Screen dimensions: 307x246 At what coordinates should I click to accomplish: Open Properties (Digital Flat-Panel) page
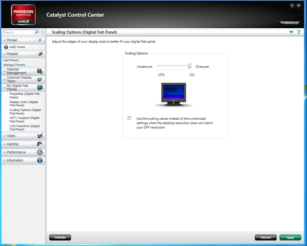tap(25, 95)
